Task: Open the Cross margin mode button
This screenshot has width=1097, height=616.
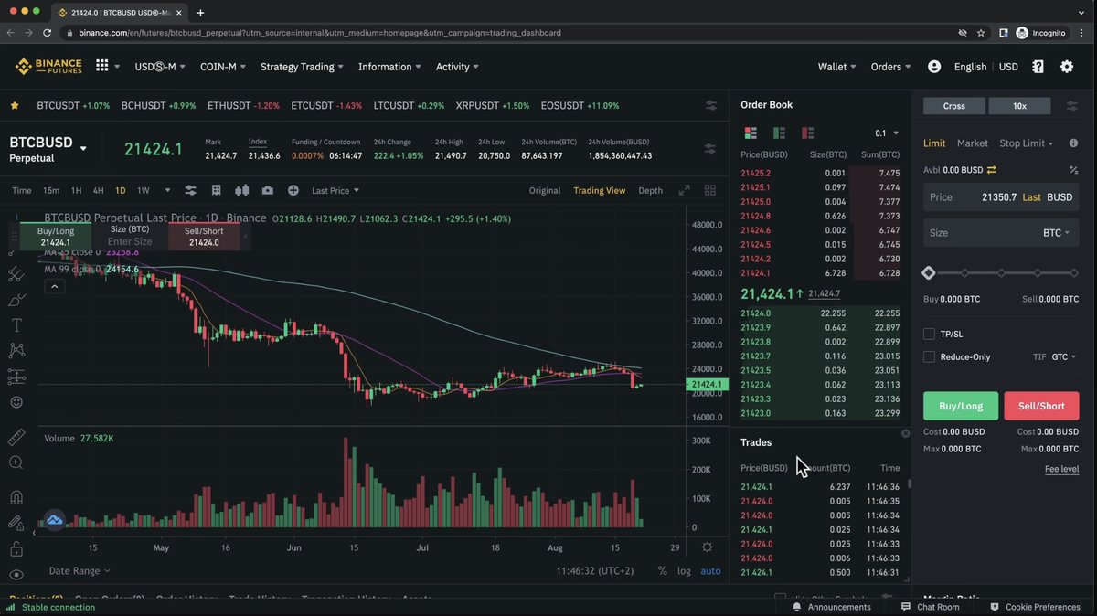Action: point(954,106)
